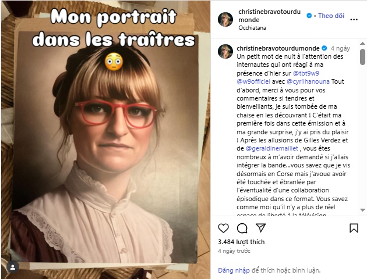The height and width of the screenshot is (279, 367).
Task: Click Đăng nhập login link
Action: point(234,270)
